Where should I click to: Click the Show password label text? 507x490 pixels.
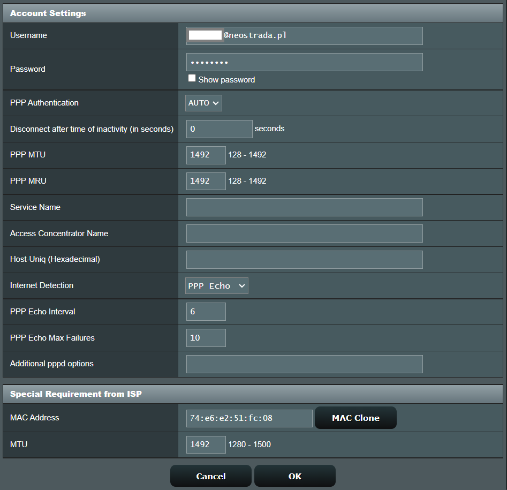tap(226, 80)
